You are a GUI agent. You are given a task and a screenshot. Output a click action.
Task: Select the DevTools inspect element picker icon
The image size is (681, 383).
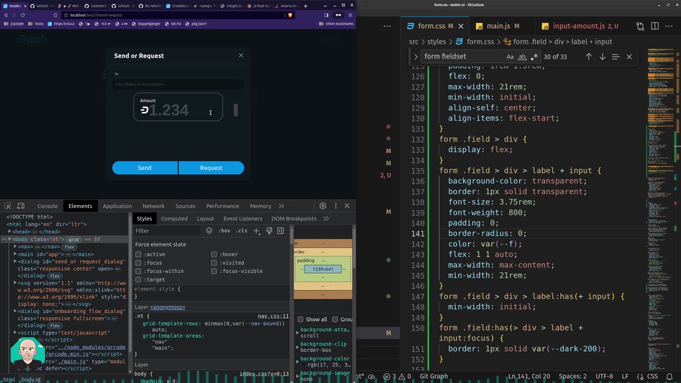(7, 206)
